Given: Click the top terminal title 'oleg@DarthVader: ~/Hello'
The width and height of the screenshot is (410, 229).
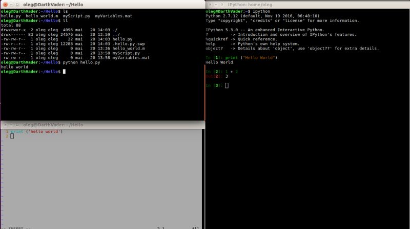Looking at the screenshot, I should pos(53,5).
